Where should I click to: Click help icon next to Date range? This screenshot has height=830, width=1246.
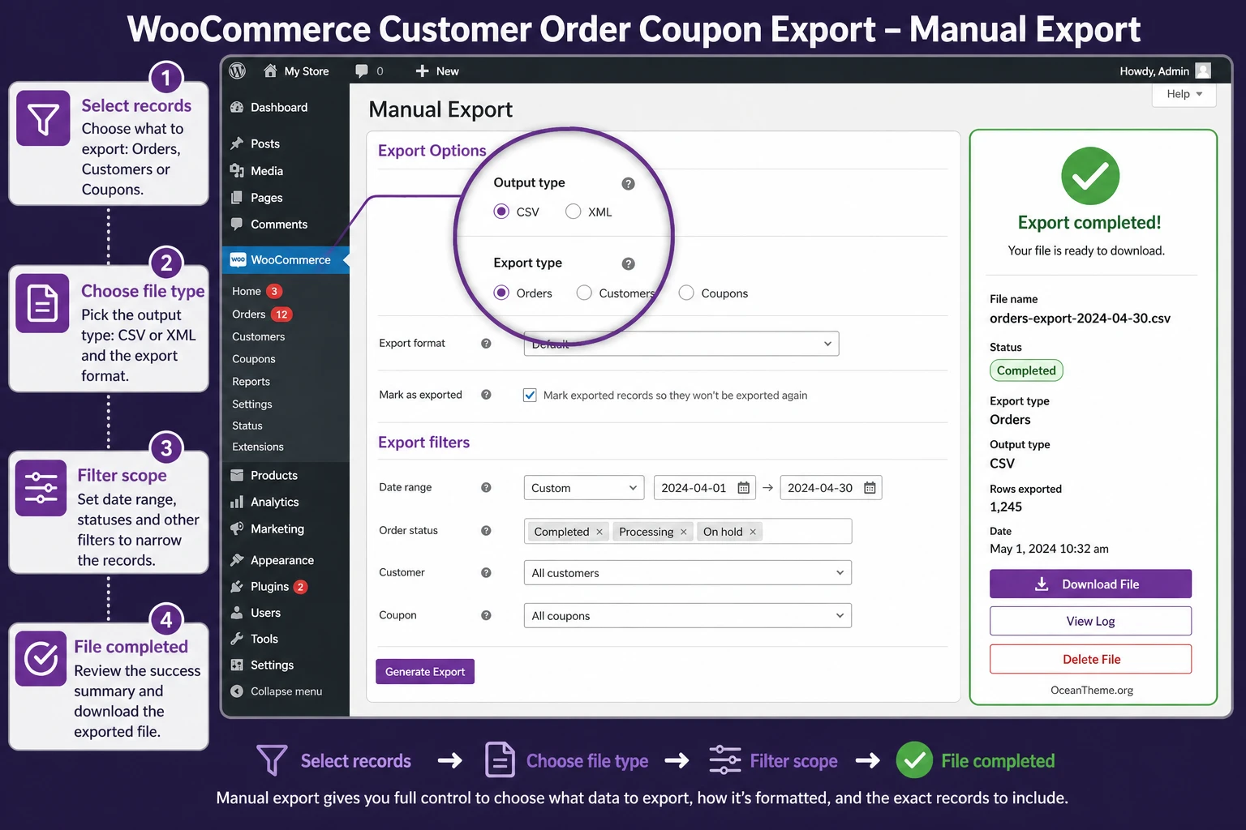486,487
